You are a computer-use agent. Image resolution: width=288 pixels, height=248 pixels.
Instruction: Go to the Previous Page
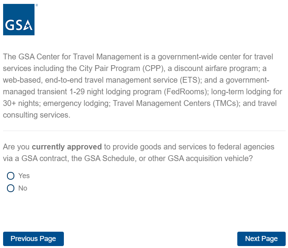[33, 239]
